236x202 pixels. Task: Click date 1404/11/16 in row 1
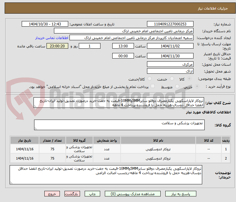coord(25,149)
